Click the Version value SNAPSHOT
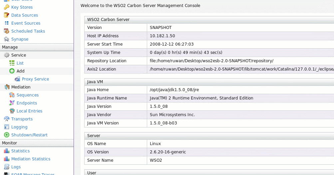 [161, 28]
